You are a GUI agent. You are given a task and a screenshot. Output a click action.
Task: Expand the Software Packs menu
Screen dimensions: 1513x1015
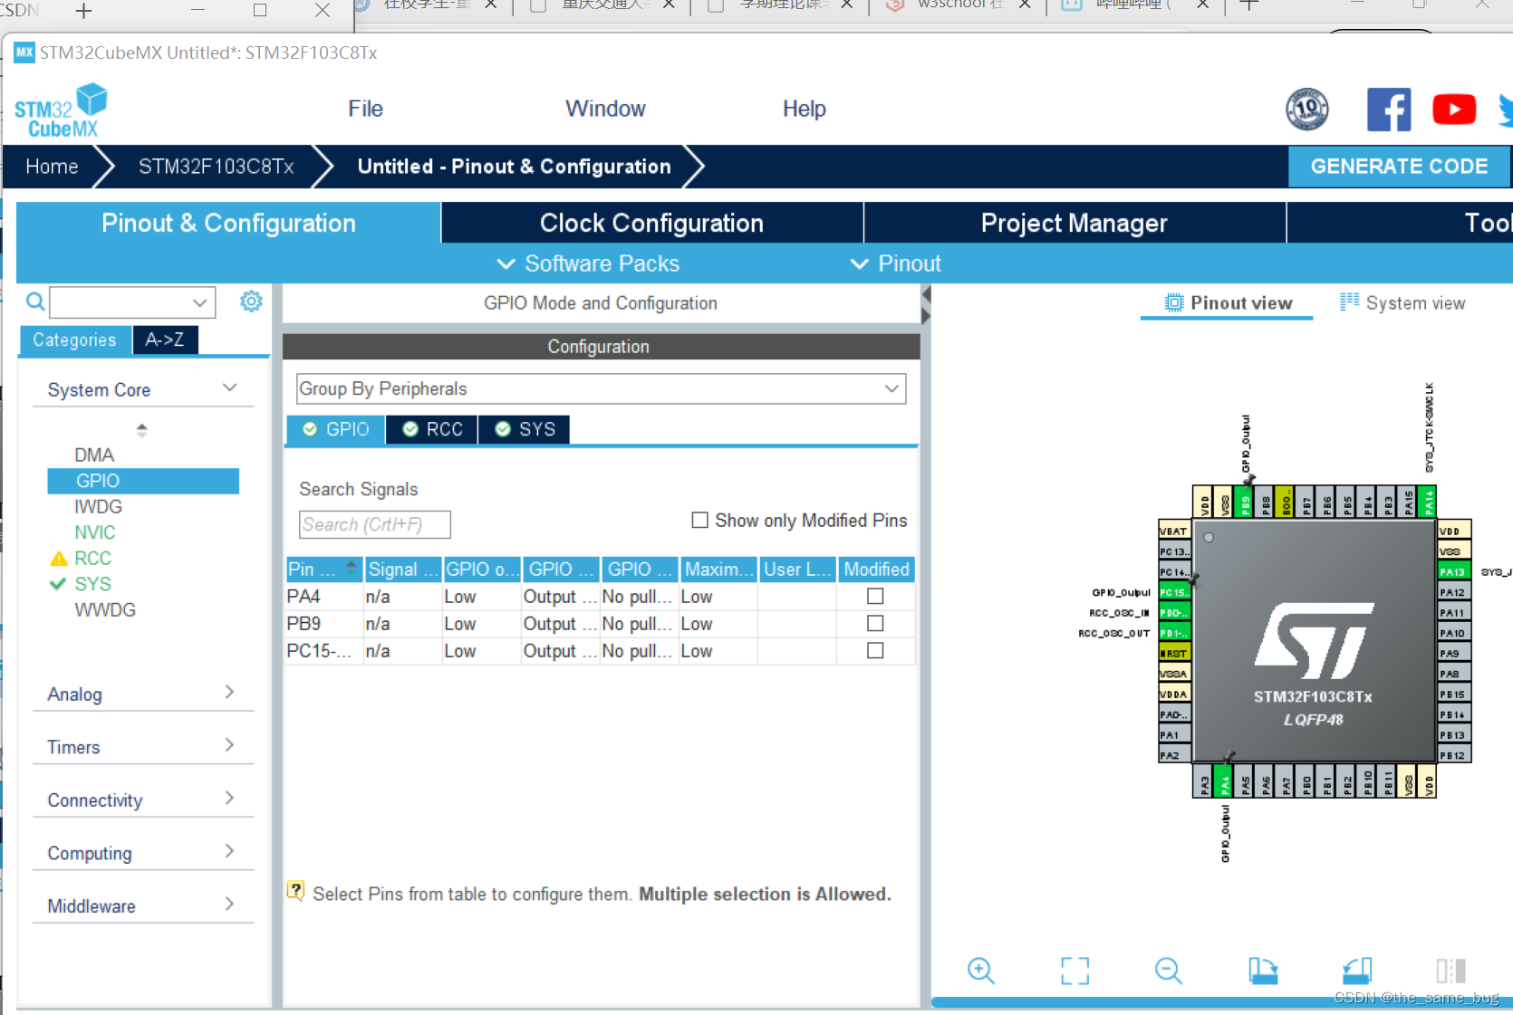(x=589, y=263)
